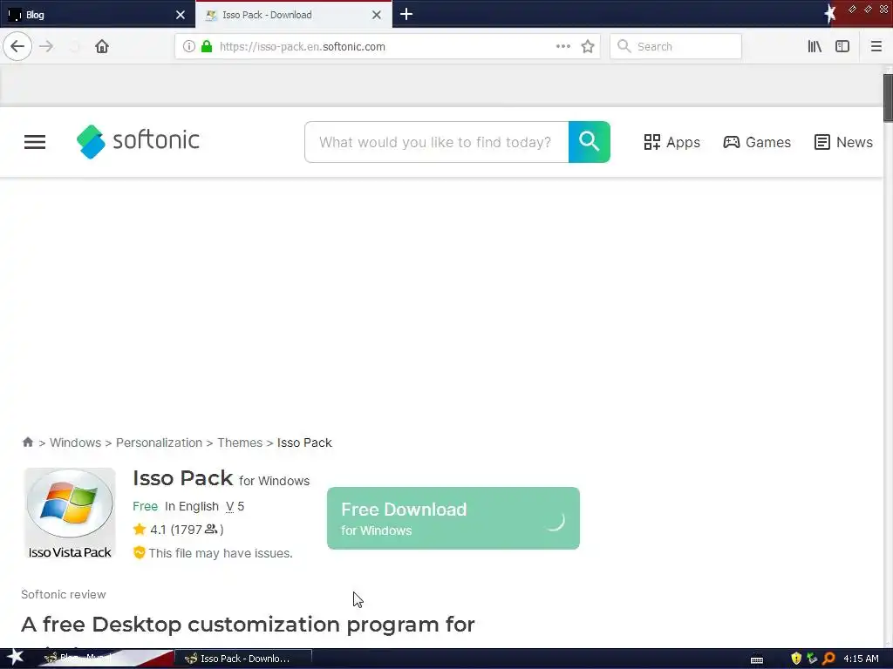The width and height of the screenshot is (893, 669).
Task: Click the teal search magnifier button
Action: click(589, 142)
